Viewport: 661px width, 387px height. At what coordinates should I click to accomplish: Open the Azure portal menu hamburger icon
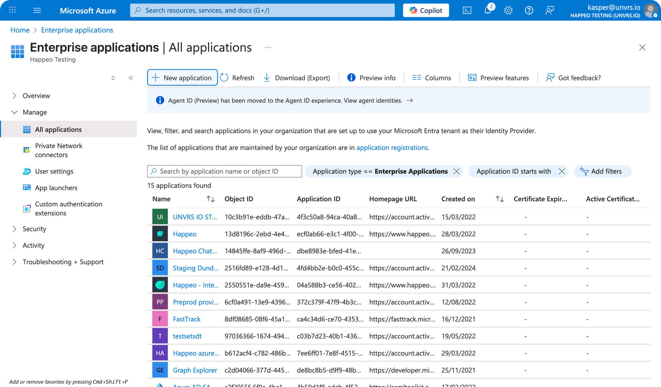tap(37, 10)
